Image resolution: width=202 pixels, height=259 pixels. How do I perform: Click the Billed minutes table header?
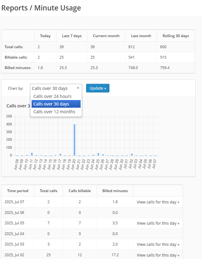pos(115,191)
